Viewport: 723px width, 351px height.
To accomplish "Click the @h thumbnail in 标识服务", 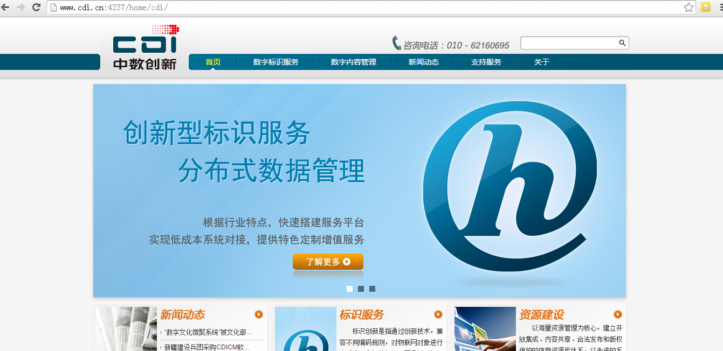I will click(306, 329).
